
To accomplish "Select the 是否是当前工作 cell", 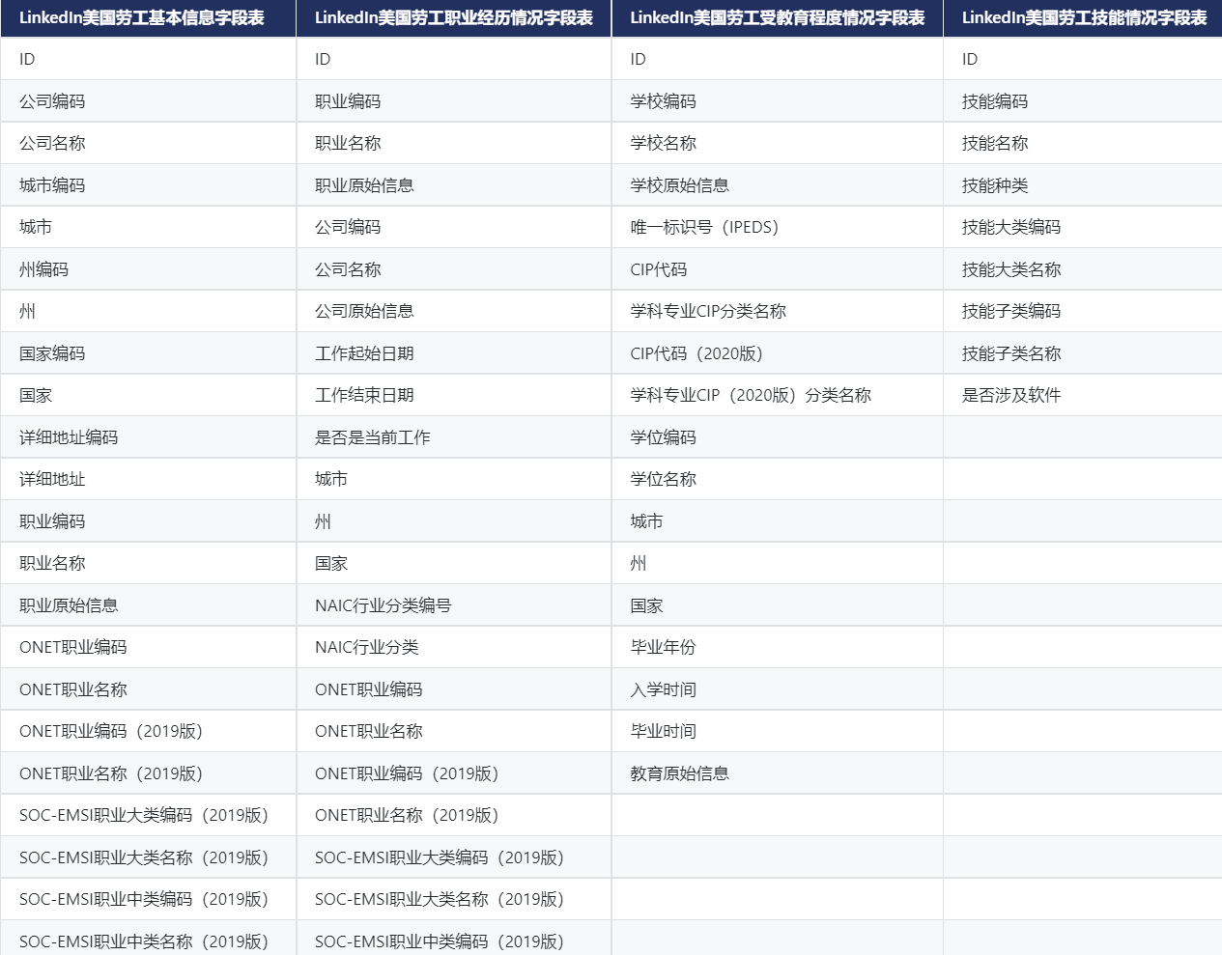I will pyautogui.click(x=454, y=437).
